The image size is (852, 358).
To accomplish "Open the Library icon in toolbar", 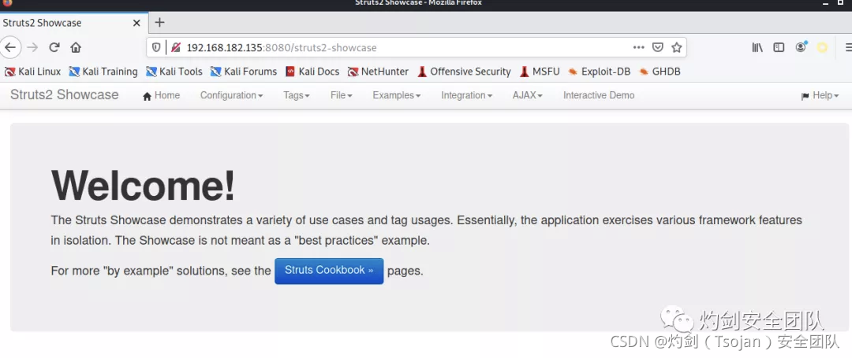I will click(x=757, y=48).
